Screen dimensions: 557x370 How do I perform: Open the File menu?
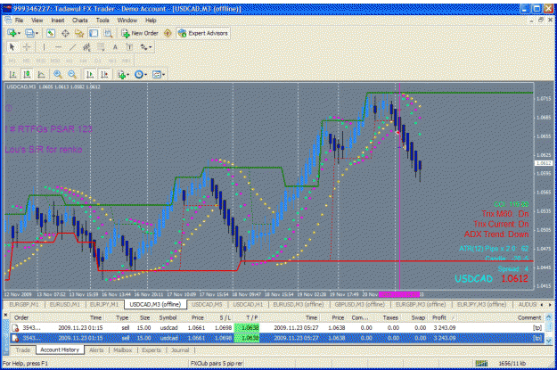point(19,21)
